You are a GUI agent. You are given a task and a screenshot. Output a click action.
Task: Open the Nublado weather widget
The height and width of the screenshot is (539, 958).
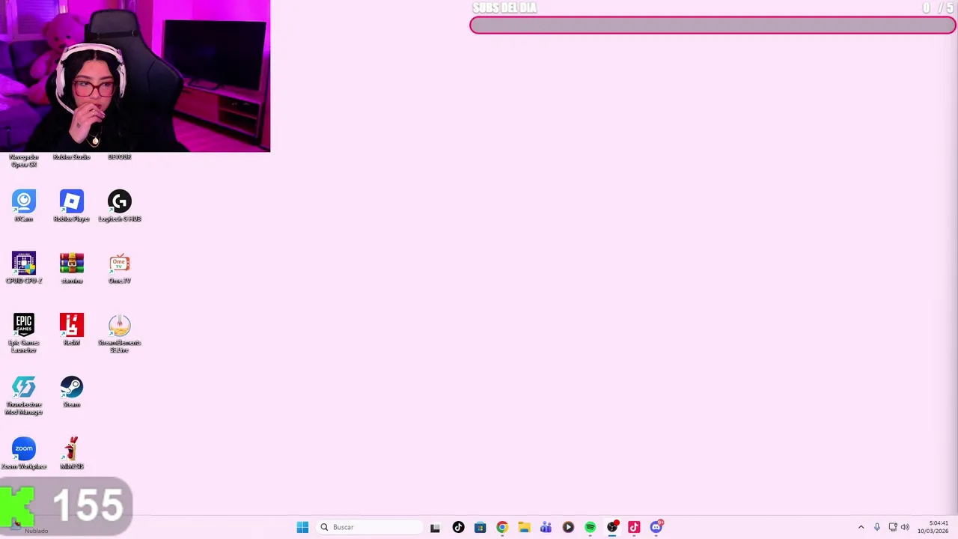tap(30, 527)
